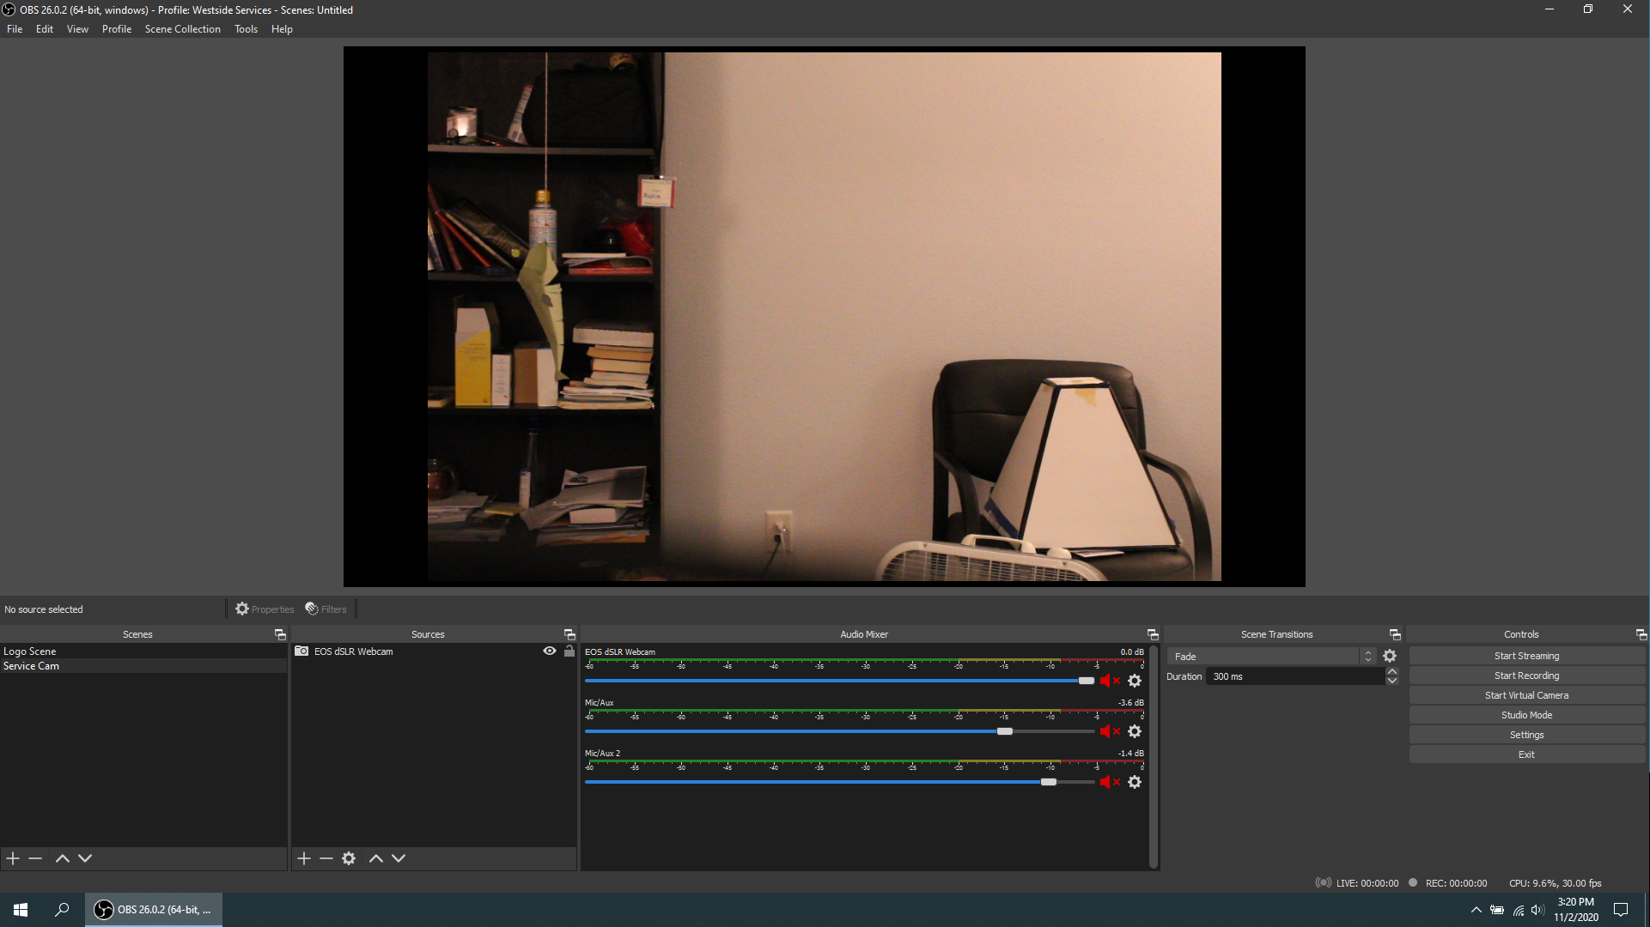
Task: Start streaming
Action: pos(1526,655)
